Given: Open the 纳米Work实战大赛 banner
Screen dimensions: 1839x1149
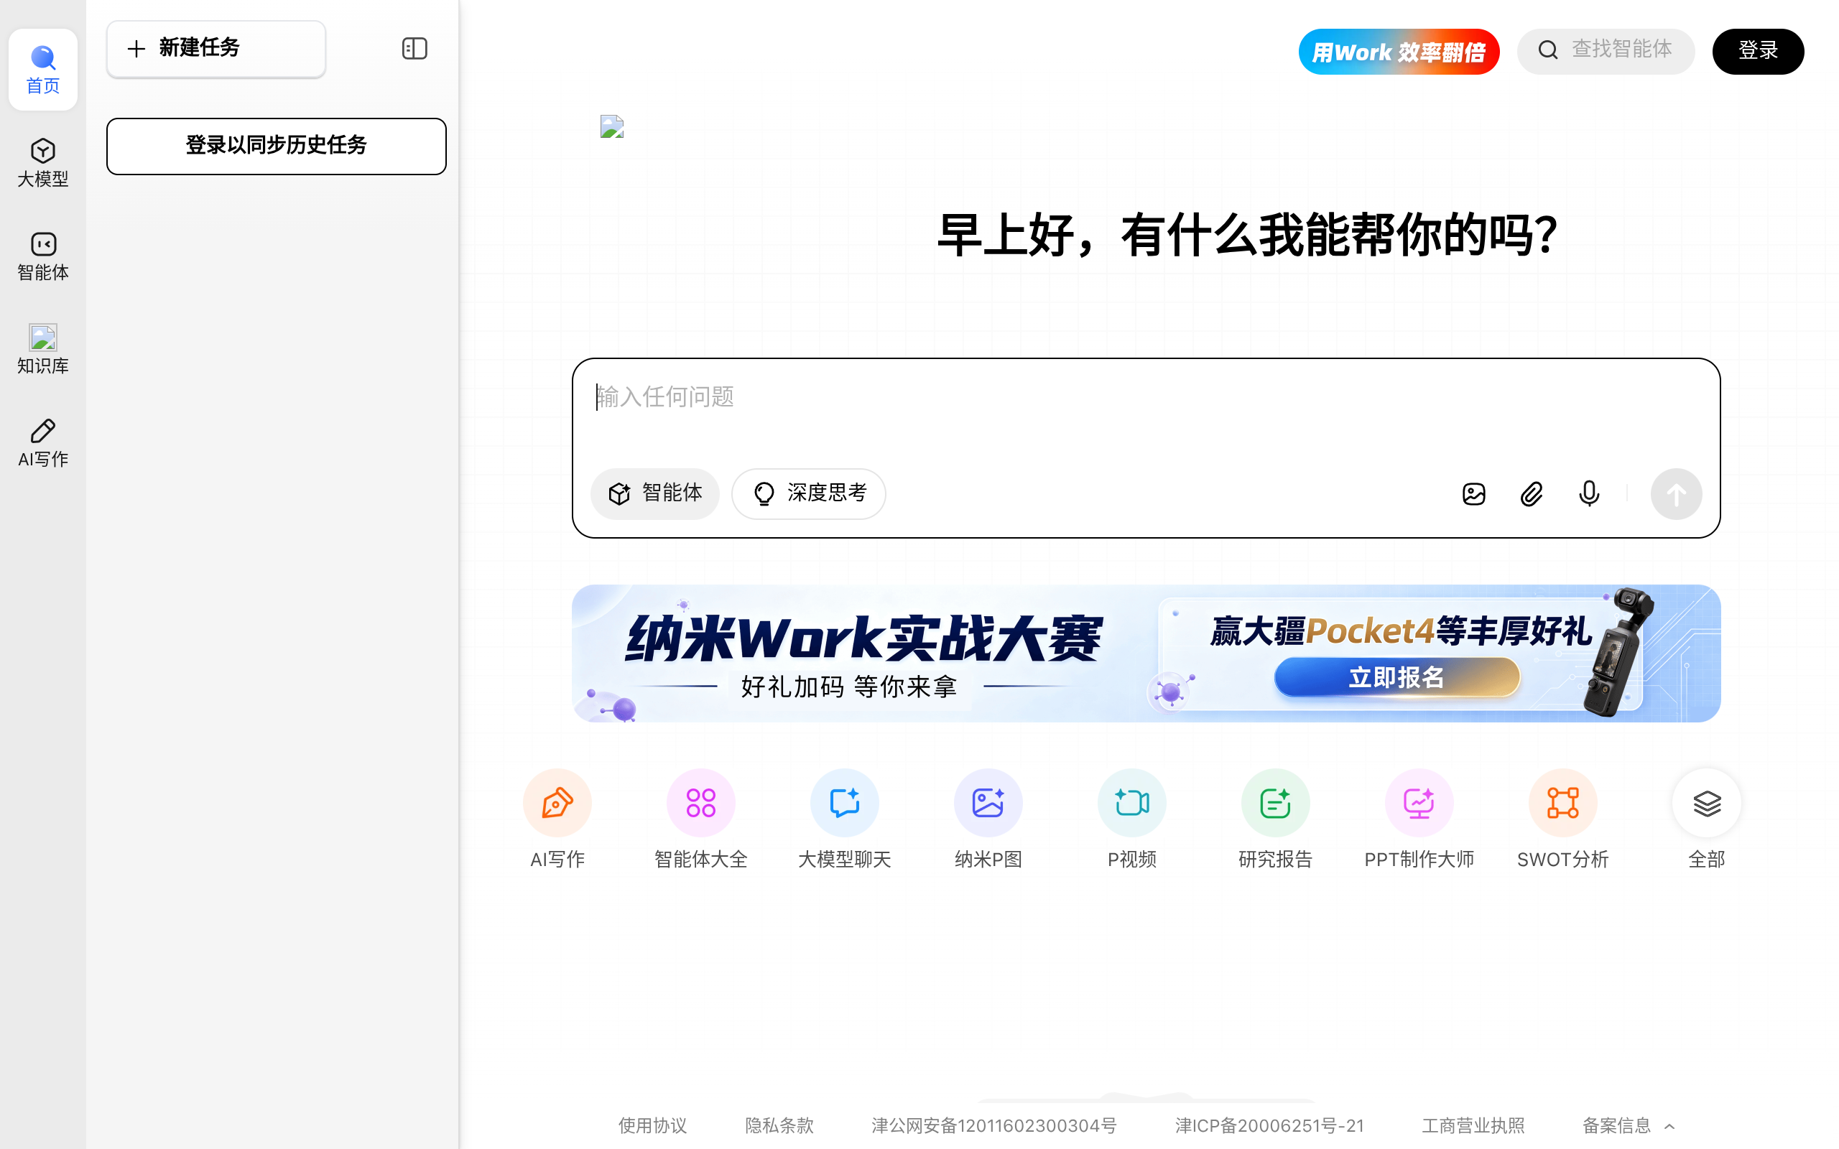Looking at the screenshot, I should tap(1146, 653).
